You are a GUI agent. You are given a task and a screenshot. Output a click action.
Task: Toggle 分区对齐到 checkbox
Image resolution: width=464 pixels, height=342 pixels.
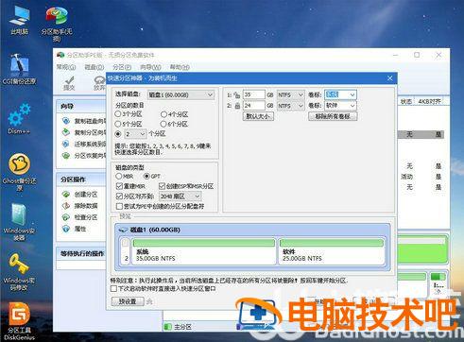pyautogui.click(x=119, y=197)
